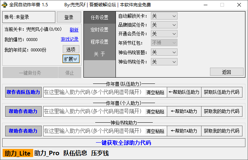Open the 关于 about tab
Screen dimensions: 248x160
tap(100, 54)
